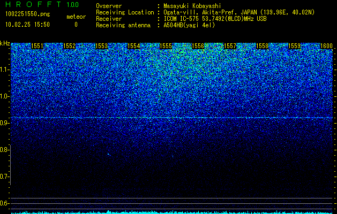Click the 0.7 frequency axis label
This screenshot has width=337, height=214.
pos(4,177)
